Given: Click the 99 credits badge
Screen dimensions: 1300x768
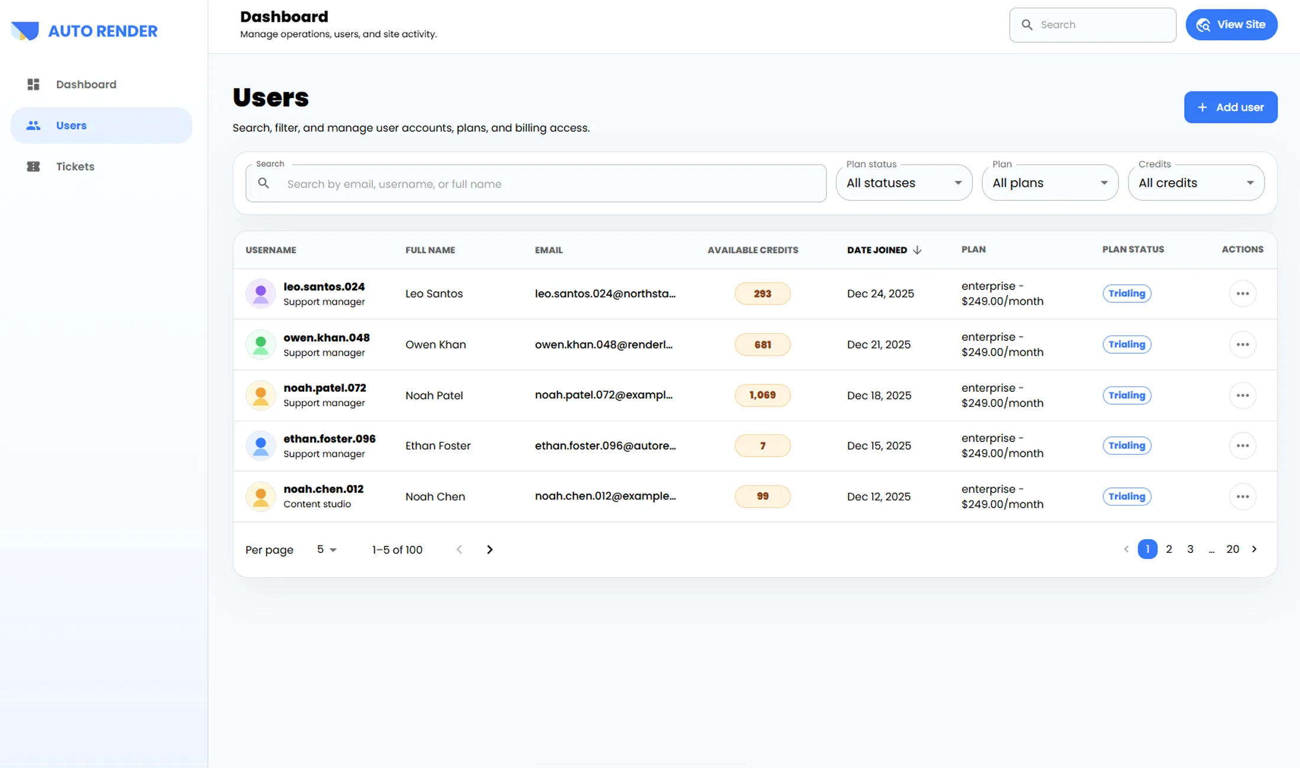Looking at the screenshot, I should click(x=762, y=496).
